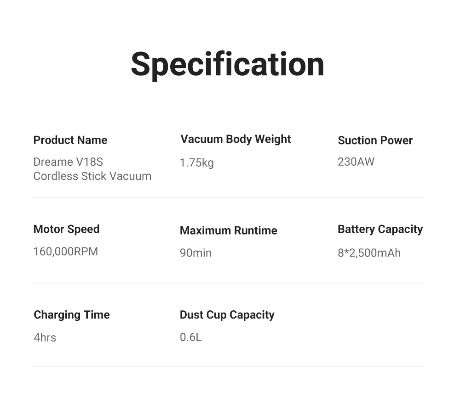The image size is (460, 398).
Task: Click the 0.6L capacity value
Action: coord(190,337)
